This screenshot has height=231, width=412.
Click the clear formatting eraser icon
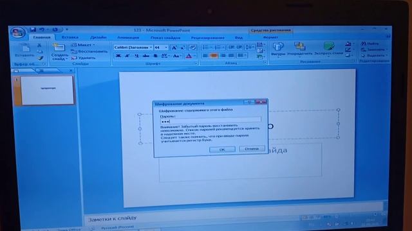(192, 47)
